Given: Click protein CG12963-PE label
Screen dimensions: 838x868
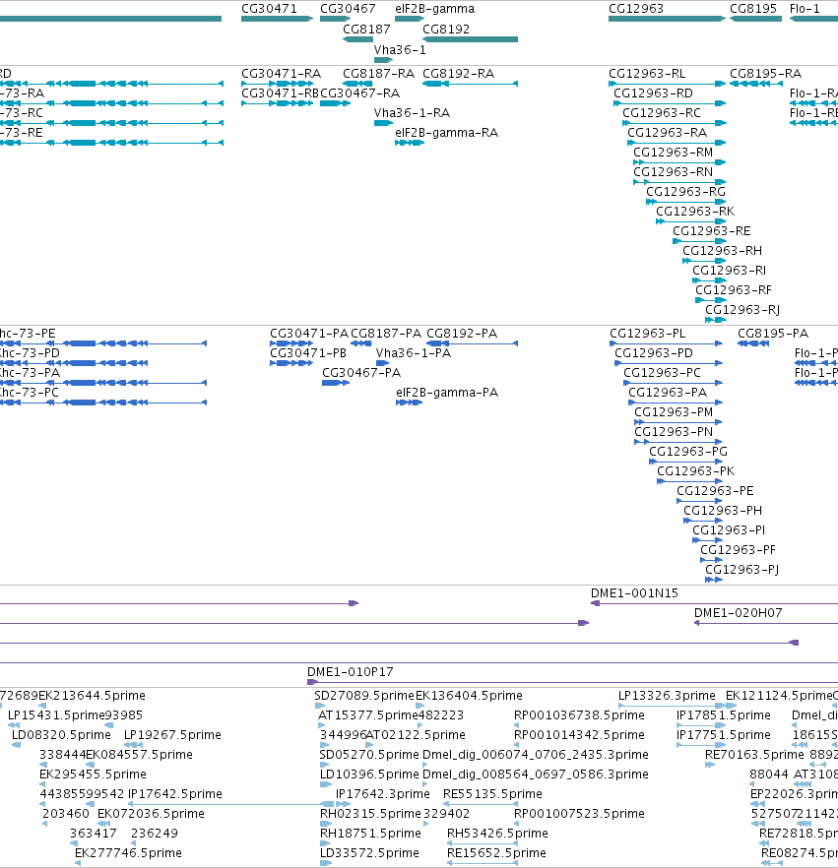Looking at the screenshot, I should click(x=715, y=491).
